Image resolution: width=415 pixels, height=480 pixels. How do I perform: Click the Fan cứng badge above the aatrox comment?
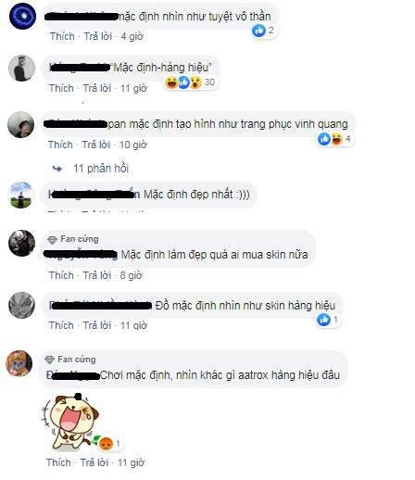tap(70, 360)
